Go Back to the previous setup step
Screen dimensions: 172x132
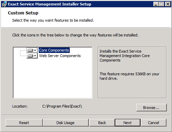click(x=102, y=123)
